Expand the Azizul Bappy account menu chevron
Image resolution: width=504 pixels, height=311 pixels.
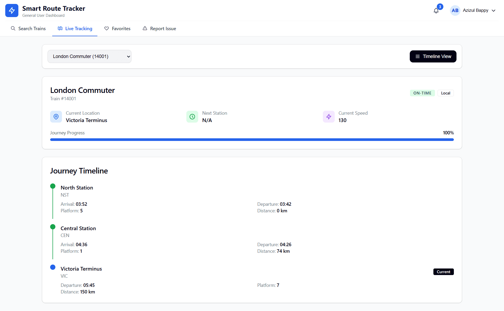click(x=493, y=10)
